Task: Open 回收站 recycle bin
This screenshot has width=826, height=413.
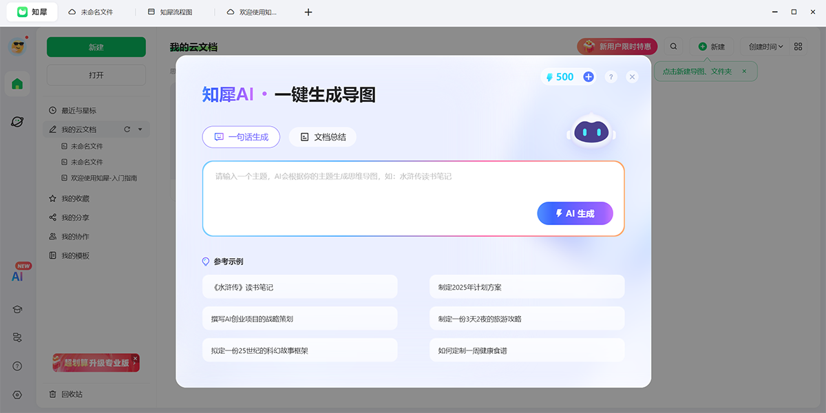Action: (x=72, y=394)
